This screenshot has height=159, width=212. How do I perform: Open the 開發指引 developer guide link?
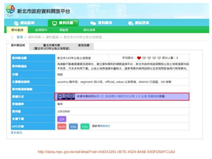pyautogui.click(x=105, y=126)
